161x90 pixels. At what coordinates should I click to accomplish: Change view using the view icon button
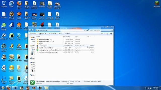point(102,34)
